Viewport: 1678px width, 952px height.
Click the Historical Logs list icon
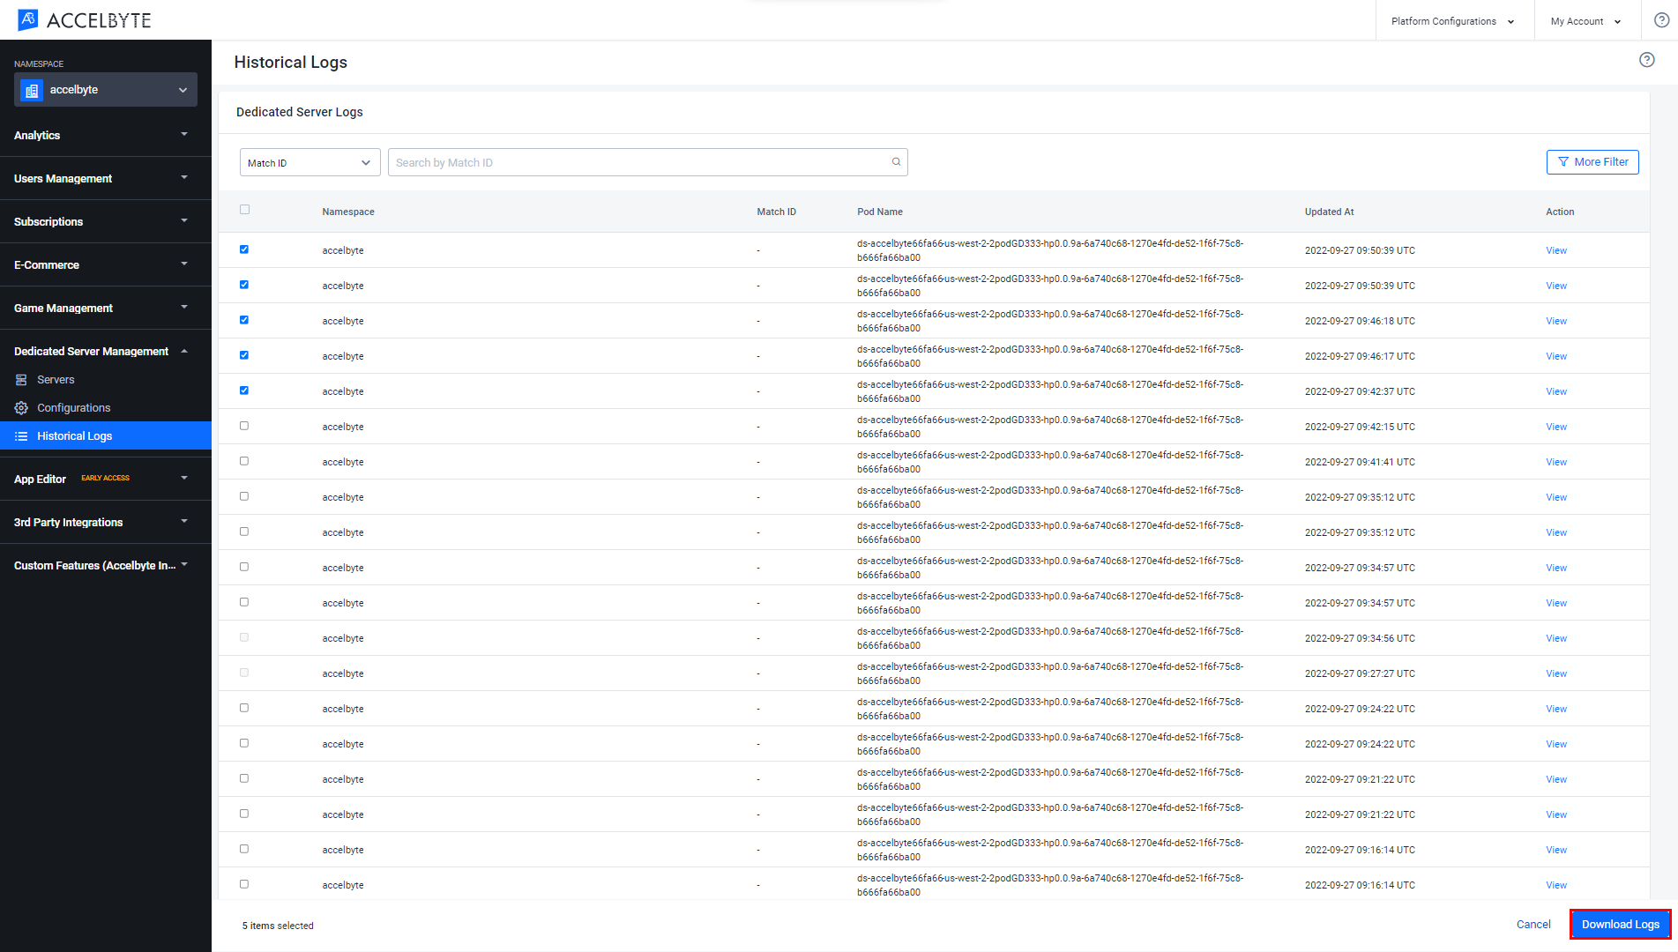coord(21,436)
